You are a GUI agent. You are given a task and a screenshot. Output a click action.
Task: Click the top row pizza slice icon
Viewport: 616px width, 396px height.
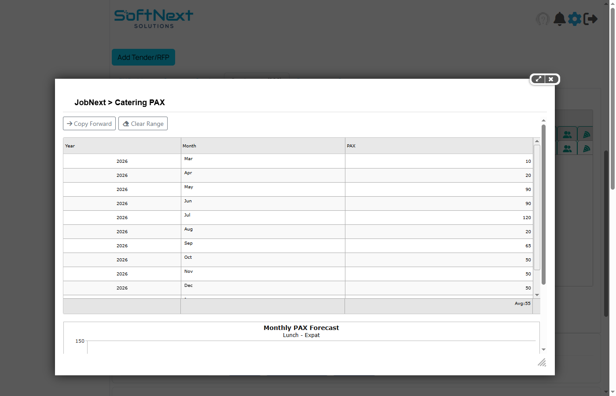click(x=586, y=135)
